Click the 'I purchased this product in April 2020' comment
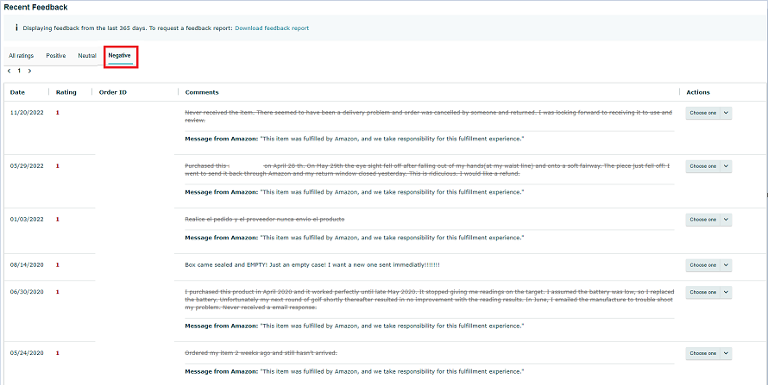 click(430, 300)
